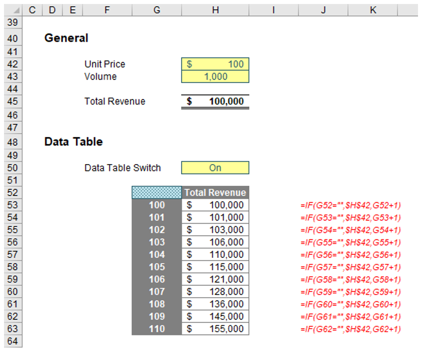
Task: Select column E header
Action: click(73, 10)
